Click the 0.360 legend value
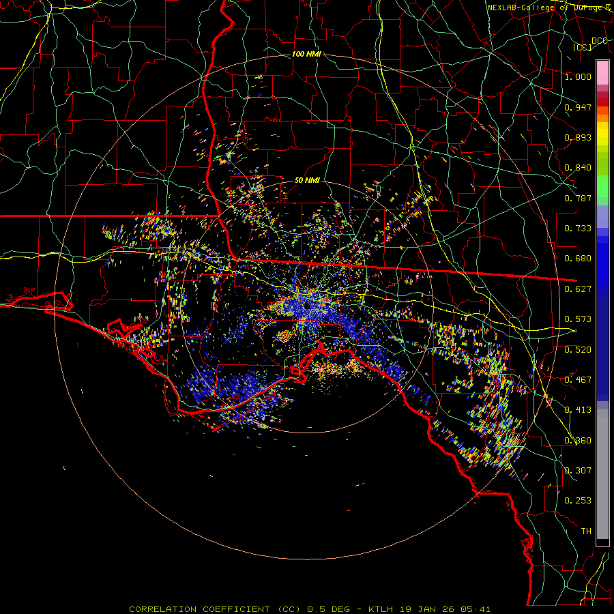 578,441
